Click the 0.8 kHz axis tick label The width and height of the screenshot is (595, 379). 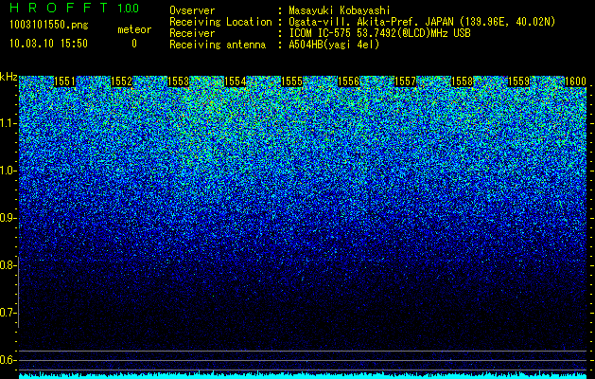[7, 265]
